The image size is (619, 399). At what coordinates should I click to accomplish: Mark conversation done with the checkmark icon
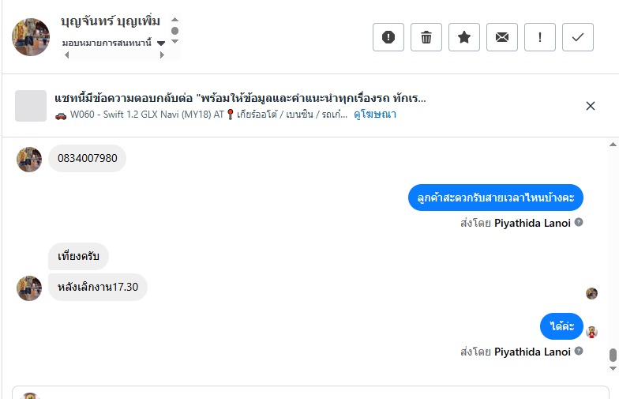click(x=578, y=37)
